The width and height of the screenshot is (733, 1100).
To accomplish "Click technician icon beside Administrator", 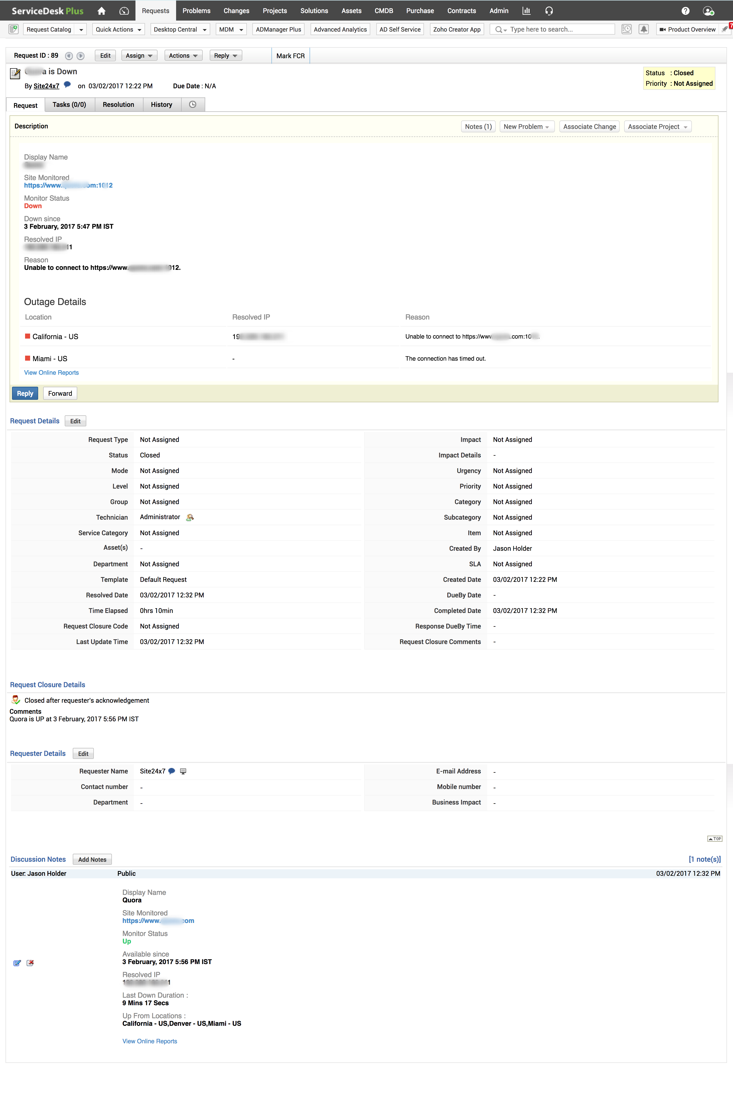I will [190, 517].
